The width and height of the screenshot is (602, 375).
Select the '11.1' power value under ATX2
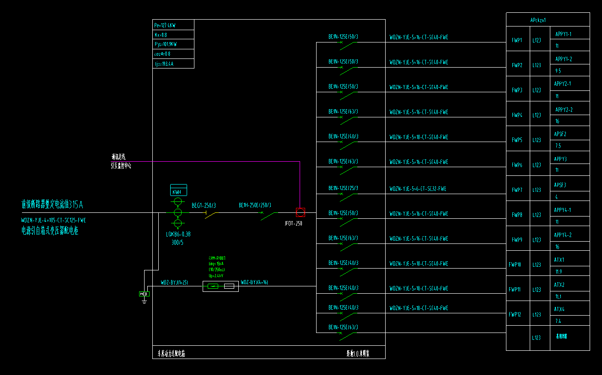click(x=558, y=296)
